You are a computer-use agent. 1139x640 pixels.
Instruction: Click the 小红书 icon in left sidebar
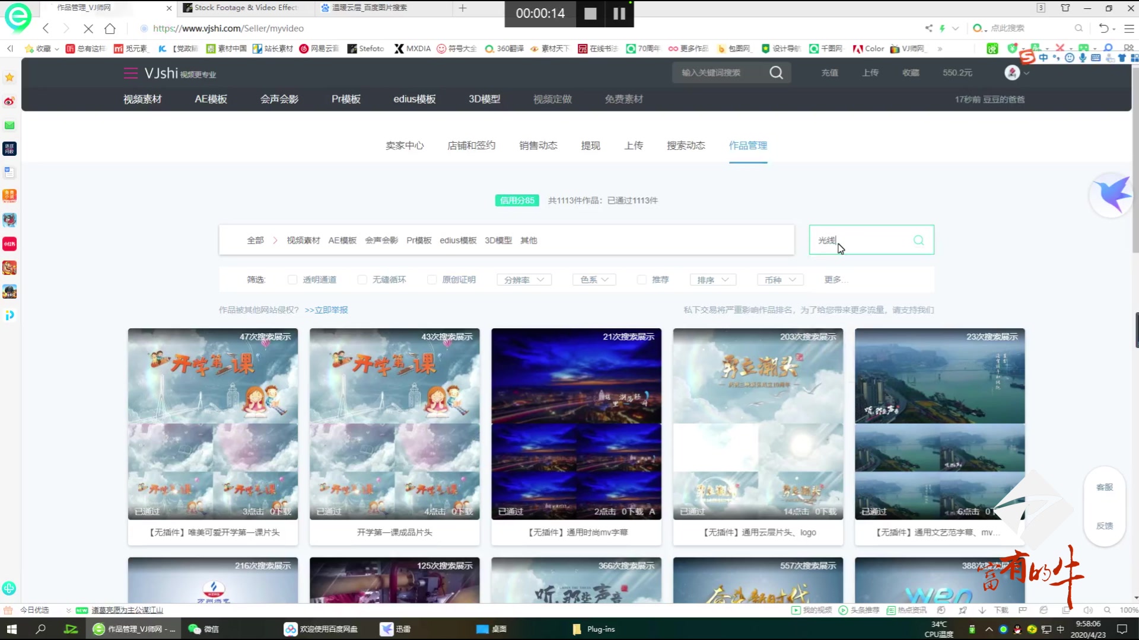9,244
